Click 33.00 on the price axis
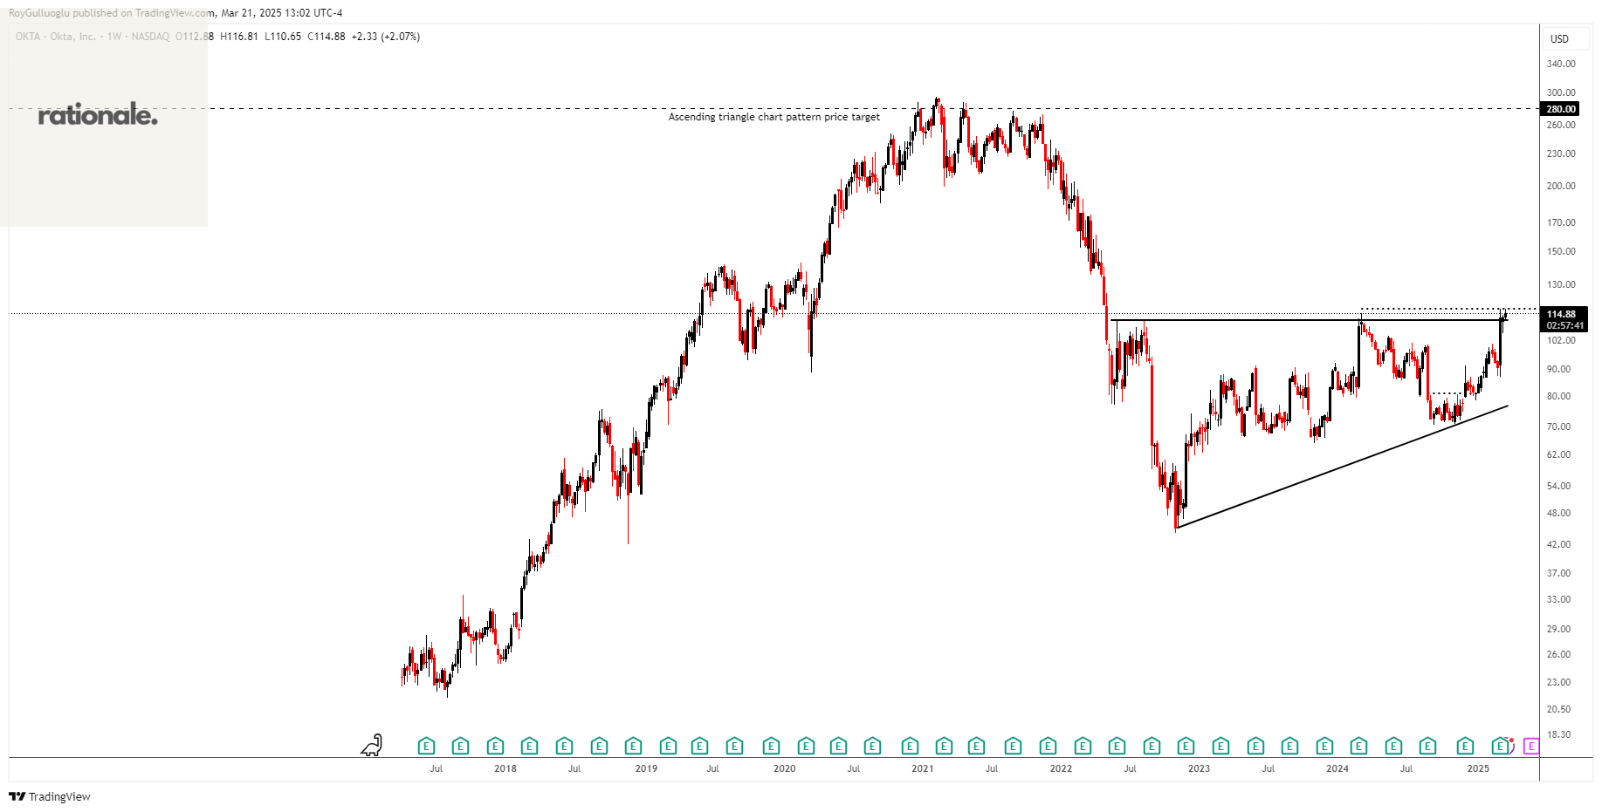 click(1558, 599)
